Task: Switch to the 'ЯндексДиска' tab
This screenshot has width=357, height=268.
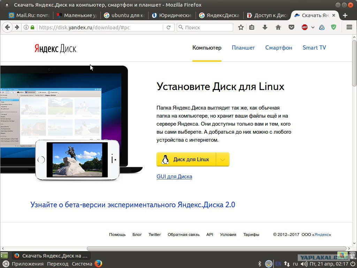Action: pos(219,15)
